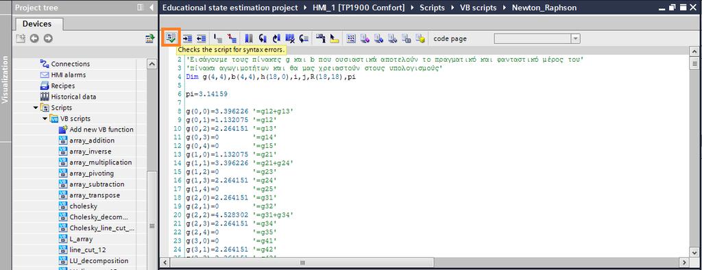The width and height of the screenshot is (702, 270).
Task: Click the editor horizontal scrollbar left arrow
Action: (165, 262)
